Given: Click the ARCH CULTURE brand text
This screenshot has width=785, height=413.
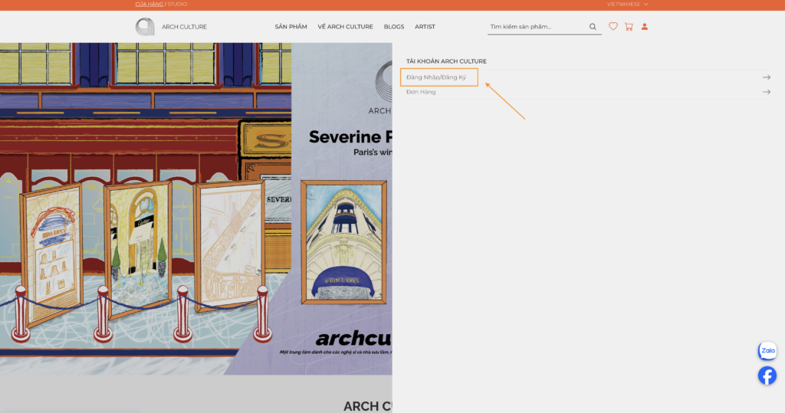Looking at the screenshot, I should point(184,27).
